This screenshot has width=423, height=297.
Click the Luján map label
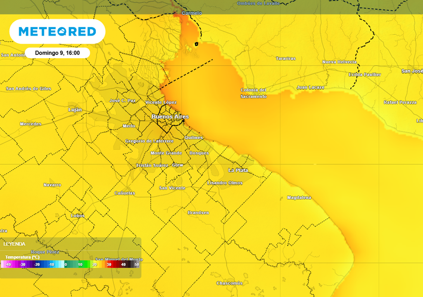tap(75, 110)
